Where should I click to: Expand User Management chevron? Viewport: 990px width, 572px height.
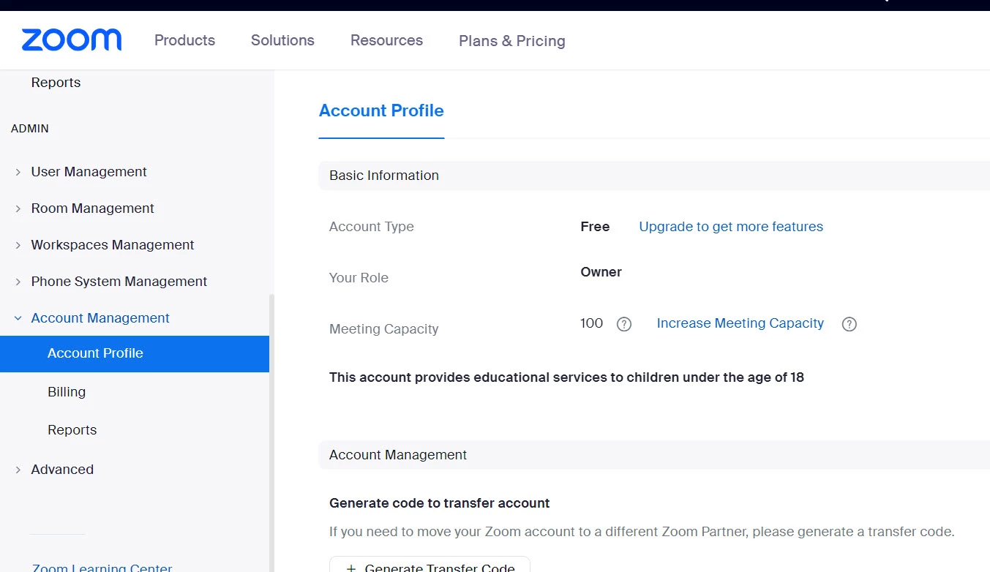point(18,172)
